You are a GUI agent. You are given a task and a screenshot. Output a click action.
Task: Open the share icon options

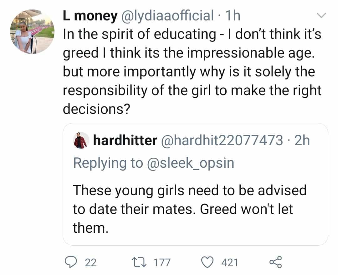click(x=276, y=262)
